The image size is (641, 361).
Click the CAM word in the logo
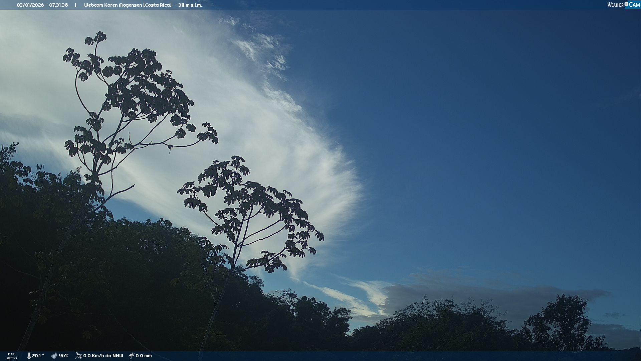[x=634, y=5]
